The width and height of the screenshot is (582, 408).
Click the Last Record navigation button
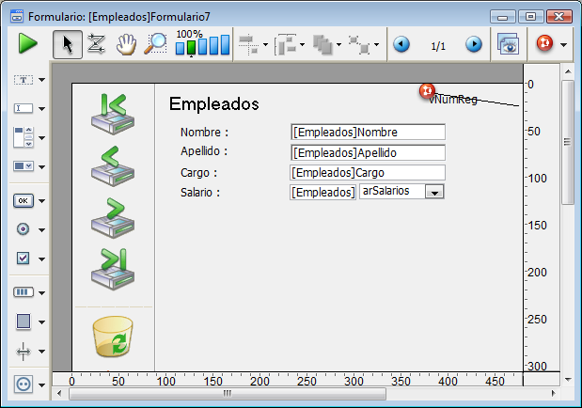point(113,269)
